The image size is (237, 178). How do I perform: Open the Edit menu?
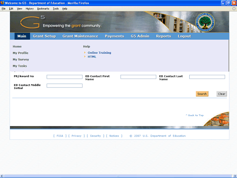(x=11, y=9)
